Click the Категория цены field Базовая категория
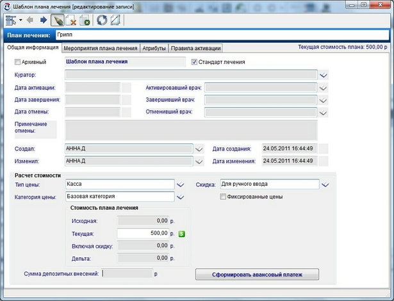 click(120, 197)
